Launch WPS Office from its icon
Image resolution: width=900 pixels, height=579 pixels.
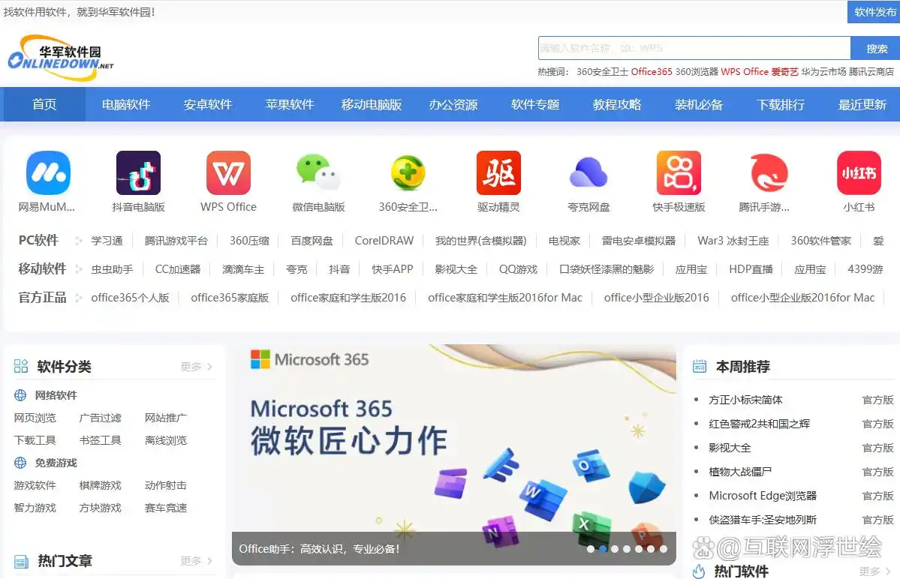coord(228,174)
